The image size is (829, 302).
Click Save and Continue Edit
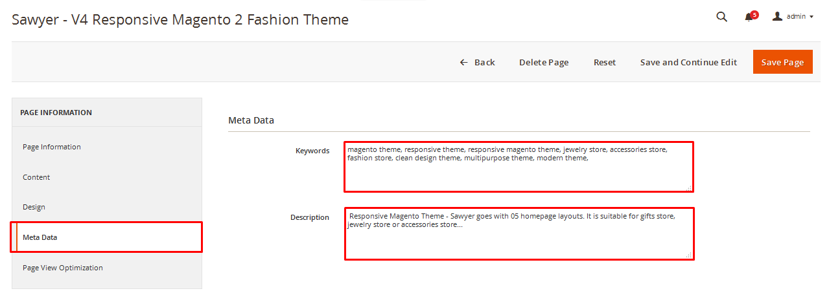688,62
